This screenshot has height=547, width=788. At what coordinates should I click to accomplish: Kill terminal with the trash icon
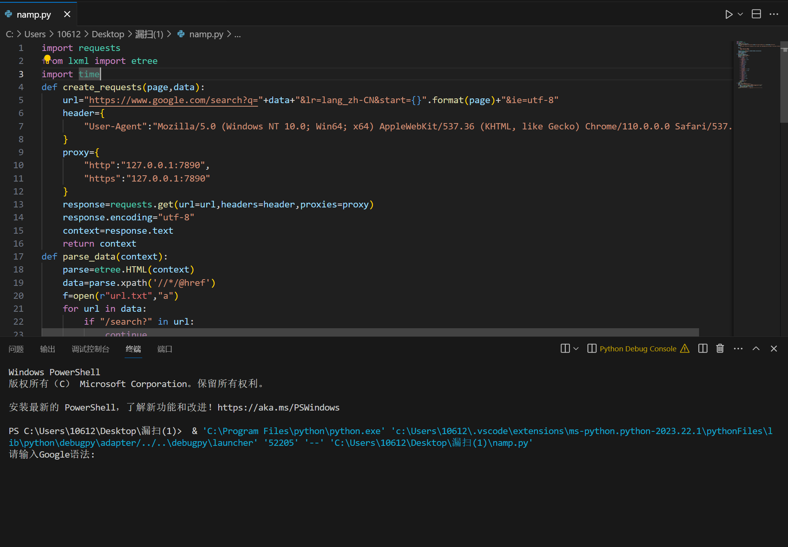(720, 349)
